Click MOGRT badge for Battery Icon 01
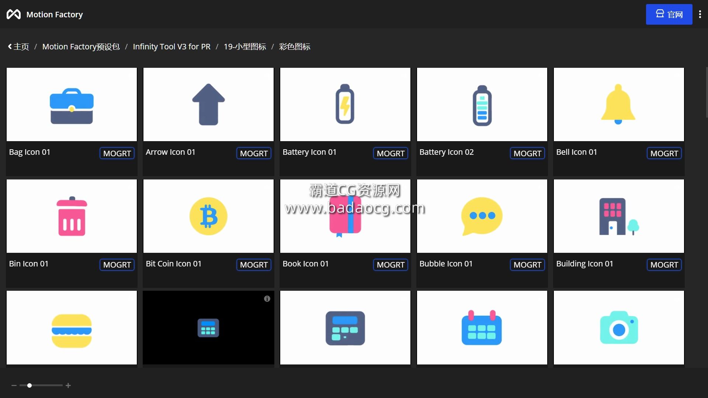Screen dimensions: 708x398 391,153
